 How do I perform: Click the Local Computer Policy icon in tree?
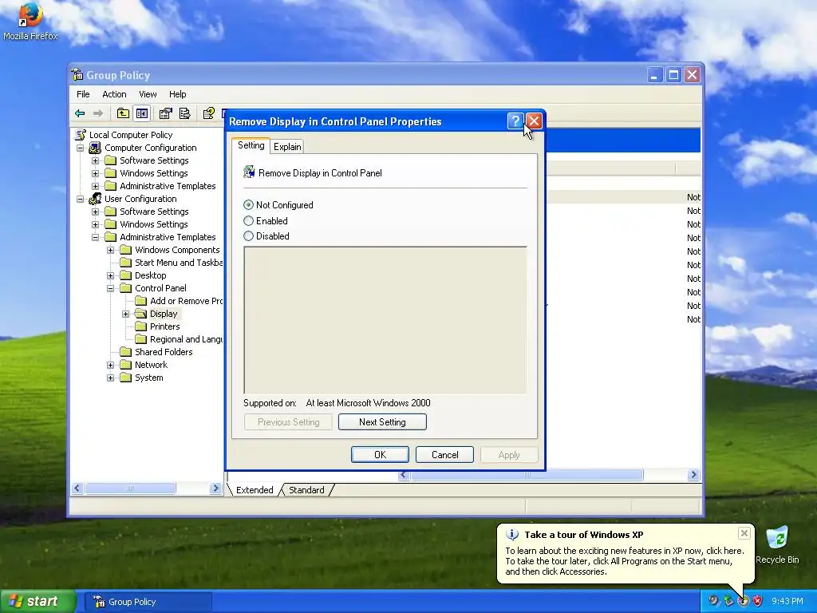pyautogui.click(x=81, y=135)
